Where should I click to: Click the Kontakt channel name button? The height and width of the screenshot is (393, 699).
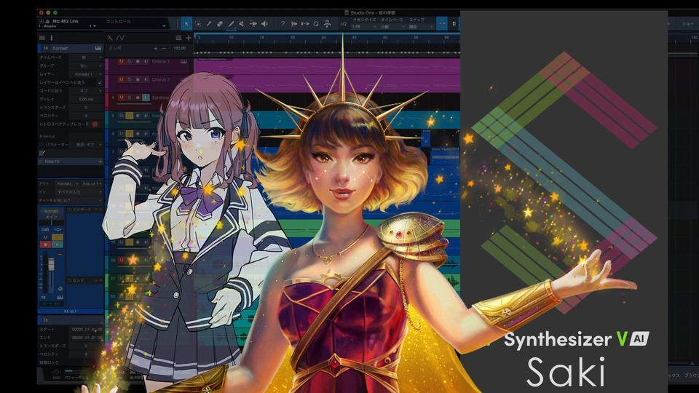click(51, 211)
